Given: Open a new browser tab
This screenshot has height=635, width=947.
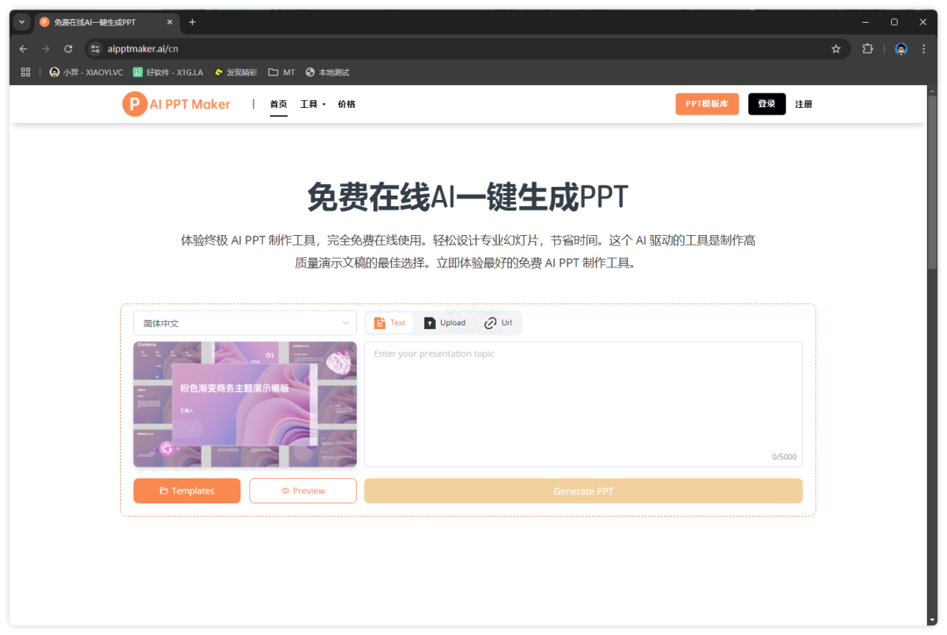Looking at the screenshot, I should [x=192, y=22].
